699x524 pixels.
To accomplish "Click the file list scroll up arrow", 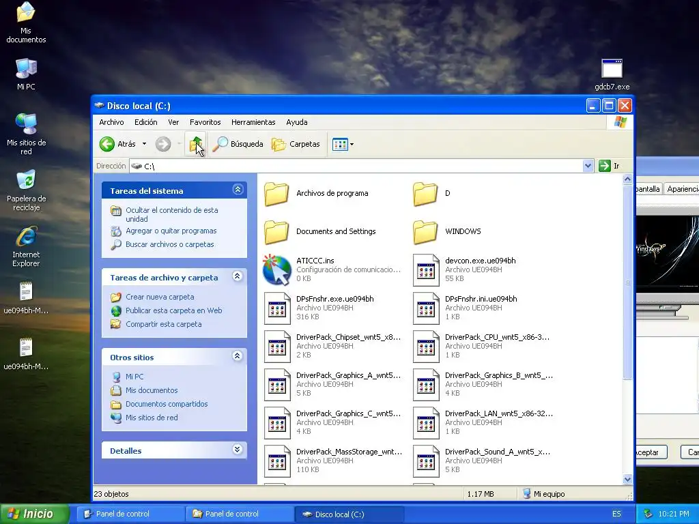I will pyautogui.click(x=627, y=179).
